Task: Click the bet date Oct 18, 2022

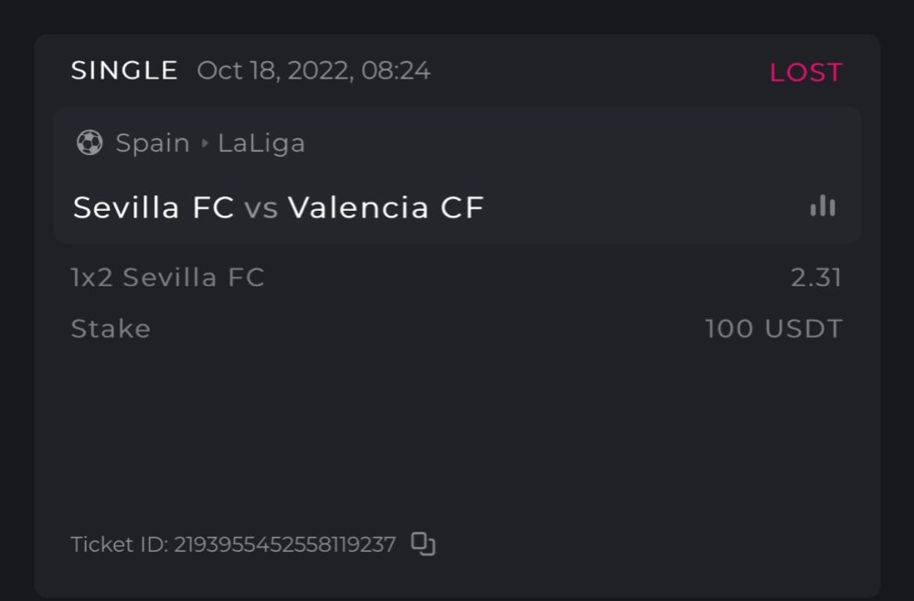Action: (272, 71)
